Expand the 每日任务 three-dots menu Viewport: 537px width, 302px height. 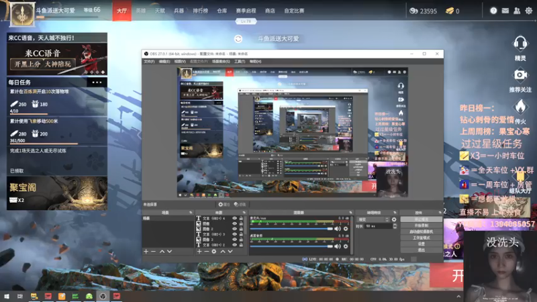click(x=97, y=82)
